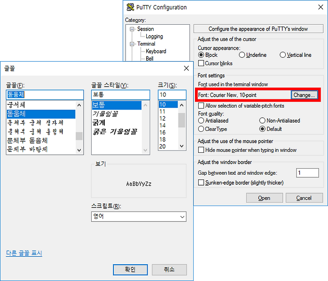The width and height of the screenshot is (328, 281).
Task: Click size list scroll down arrow
Action: point(182,146)
